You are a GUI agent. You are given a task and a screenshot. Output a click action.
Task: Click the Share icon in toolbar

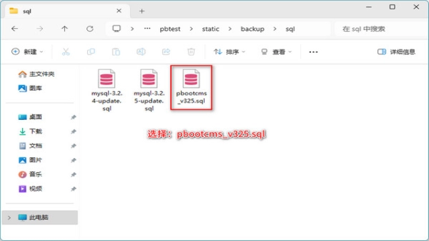click(166, 52)
